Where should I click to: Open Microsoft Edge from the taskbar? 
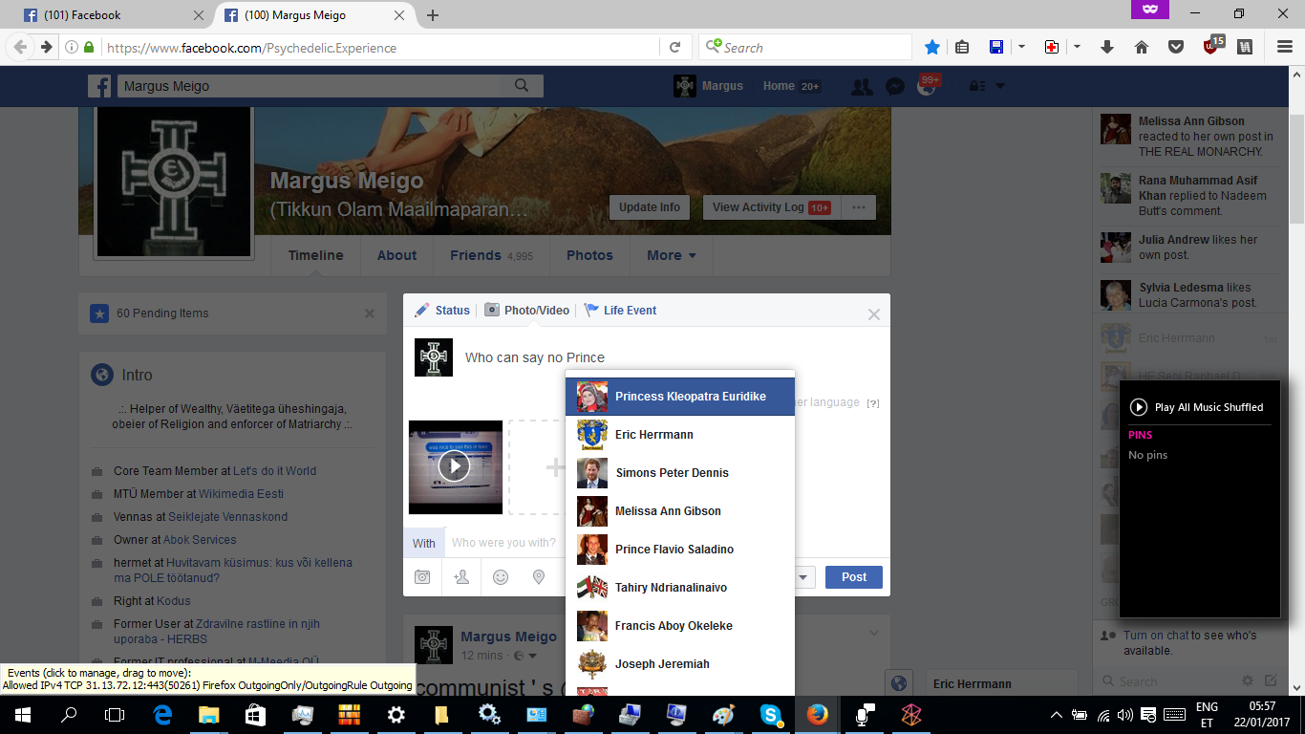162,715
